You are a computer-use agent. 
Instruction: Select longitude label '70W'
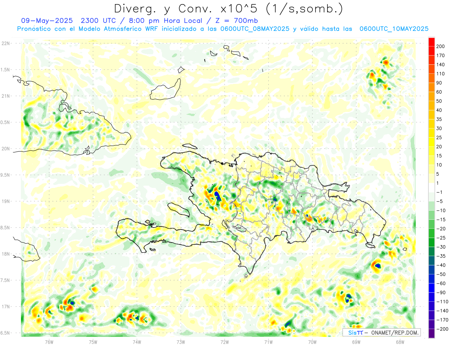coord(312,342)
